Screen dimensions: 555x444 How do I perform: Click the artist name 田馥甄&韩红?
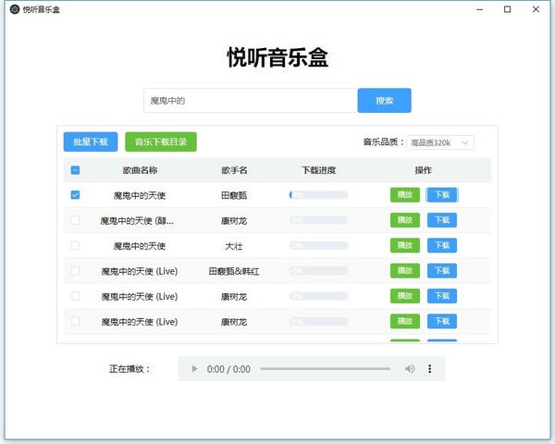(234, 272)
